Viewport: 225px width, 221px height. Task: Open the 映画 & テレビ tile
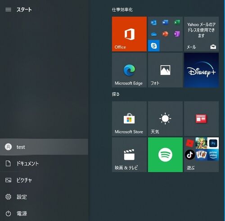point(129,155)
